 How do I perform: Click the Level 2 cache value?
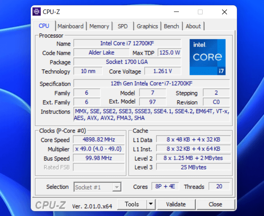pyautogui.click(x=193, y=158)
